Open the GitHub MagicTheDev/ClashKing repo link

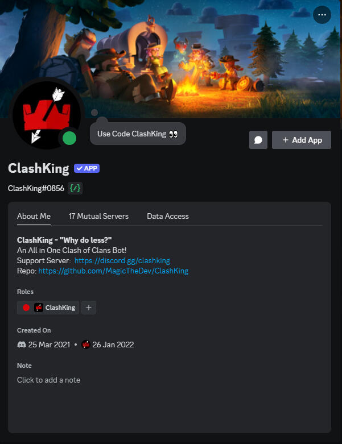tap(113, 271)
